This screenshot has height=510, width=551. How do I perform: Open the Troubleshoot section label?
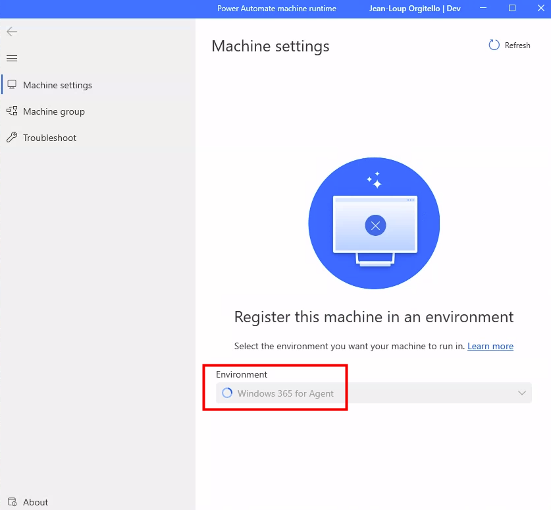tap(49, 138)
